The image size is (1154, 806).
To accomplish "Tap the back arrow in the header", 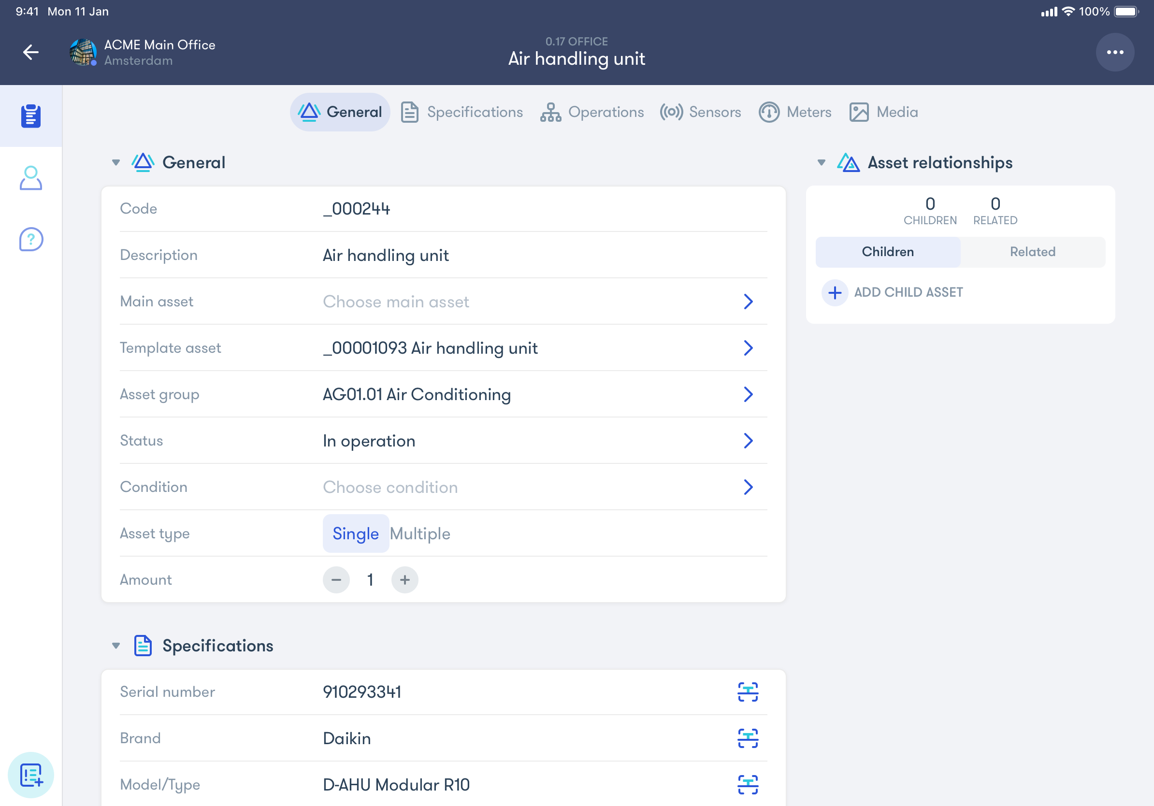I will coord(30,52).
